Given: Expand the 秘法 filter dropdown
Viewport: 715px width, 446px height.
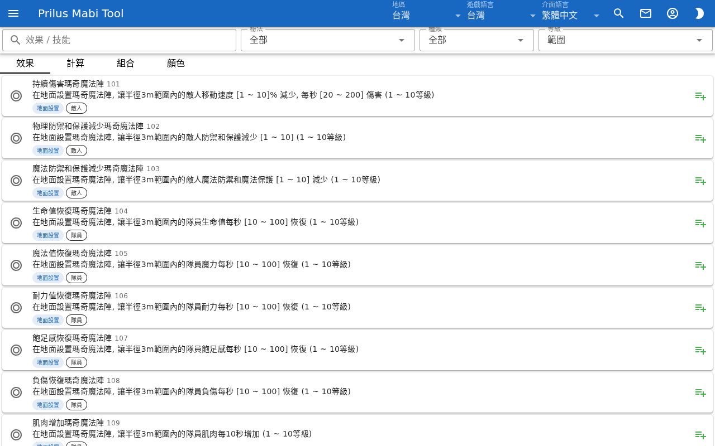Looking at the screenshot, I should click(328, 40).
